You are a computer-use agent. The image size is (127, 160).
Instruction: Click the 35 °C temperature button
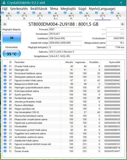(12, 54)
